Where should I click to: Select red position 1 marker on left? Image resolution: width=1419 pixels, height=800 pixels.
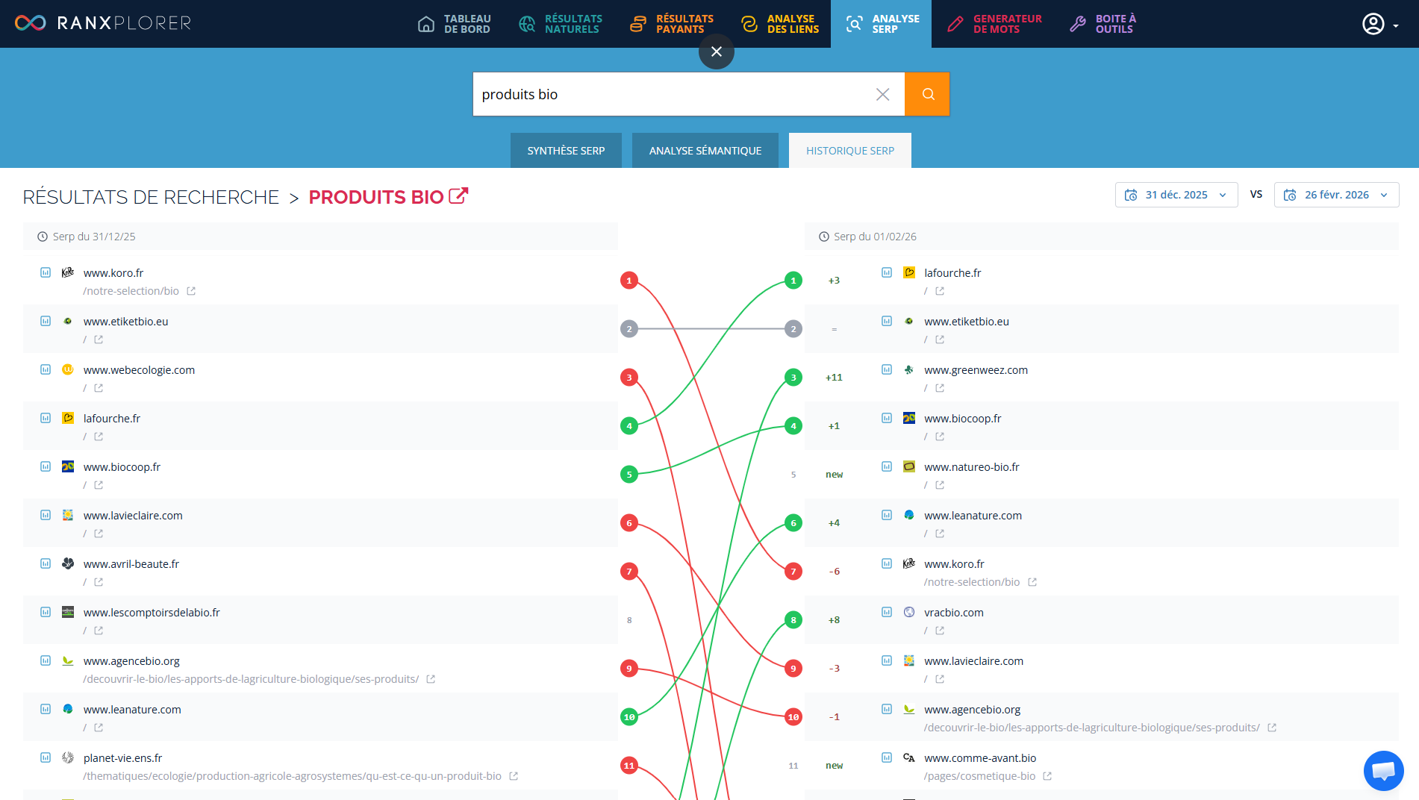tap(629, 281)
